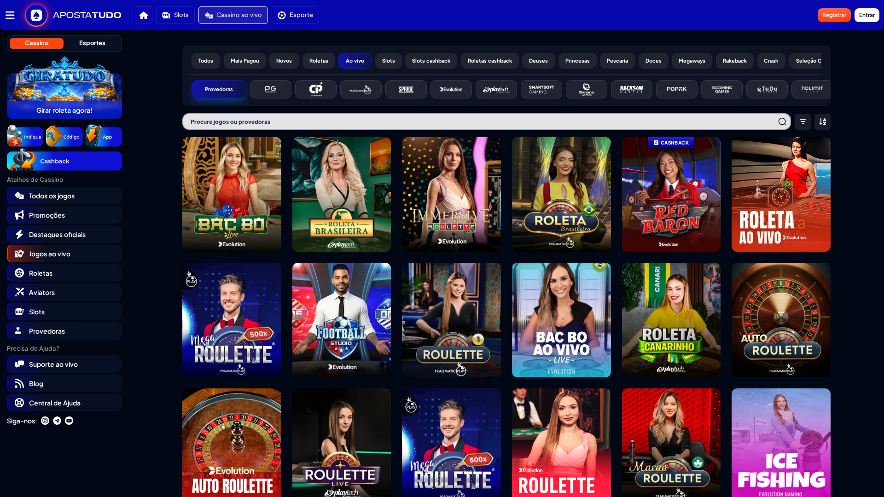Select the Roletas cashback category tab
Screen dimensions: 884x497
pos(490,61)
